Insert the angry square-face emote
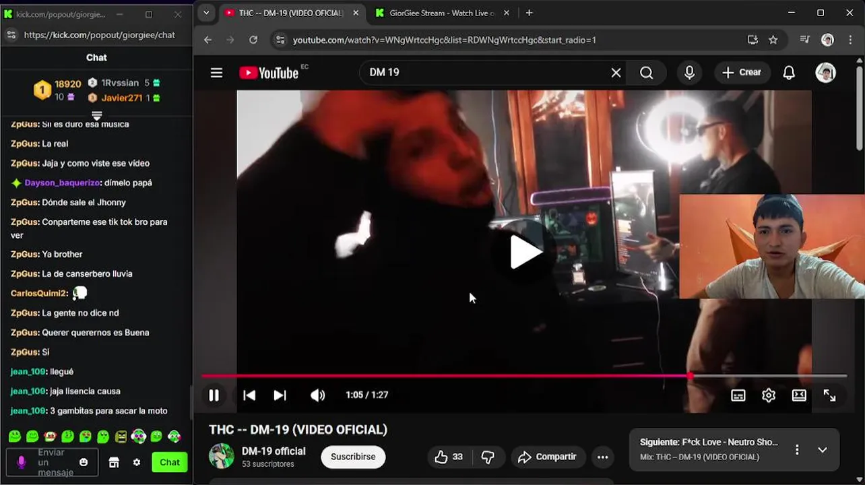 [x=121, y=437]
